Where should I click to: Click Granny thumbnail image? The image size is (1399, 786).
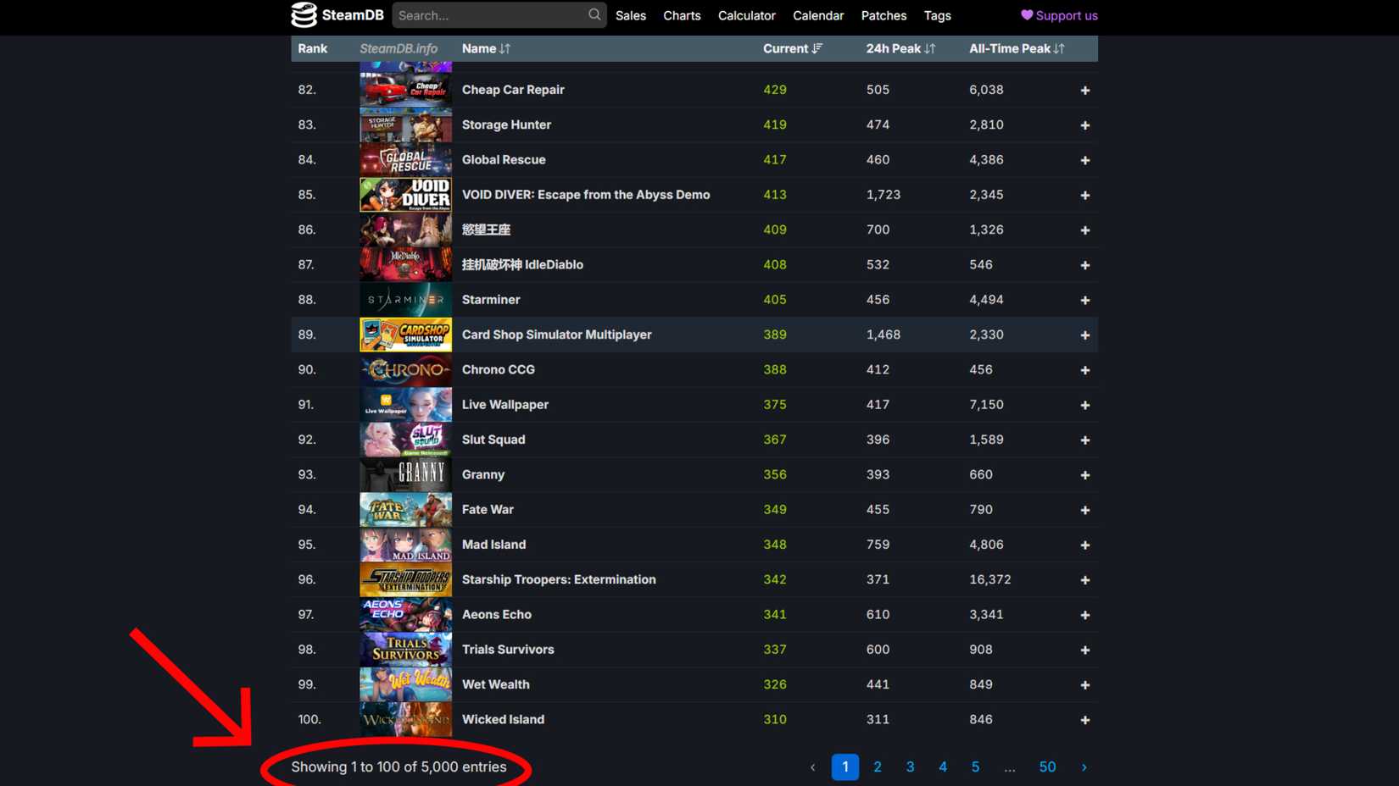(x=405, y=474)
